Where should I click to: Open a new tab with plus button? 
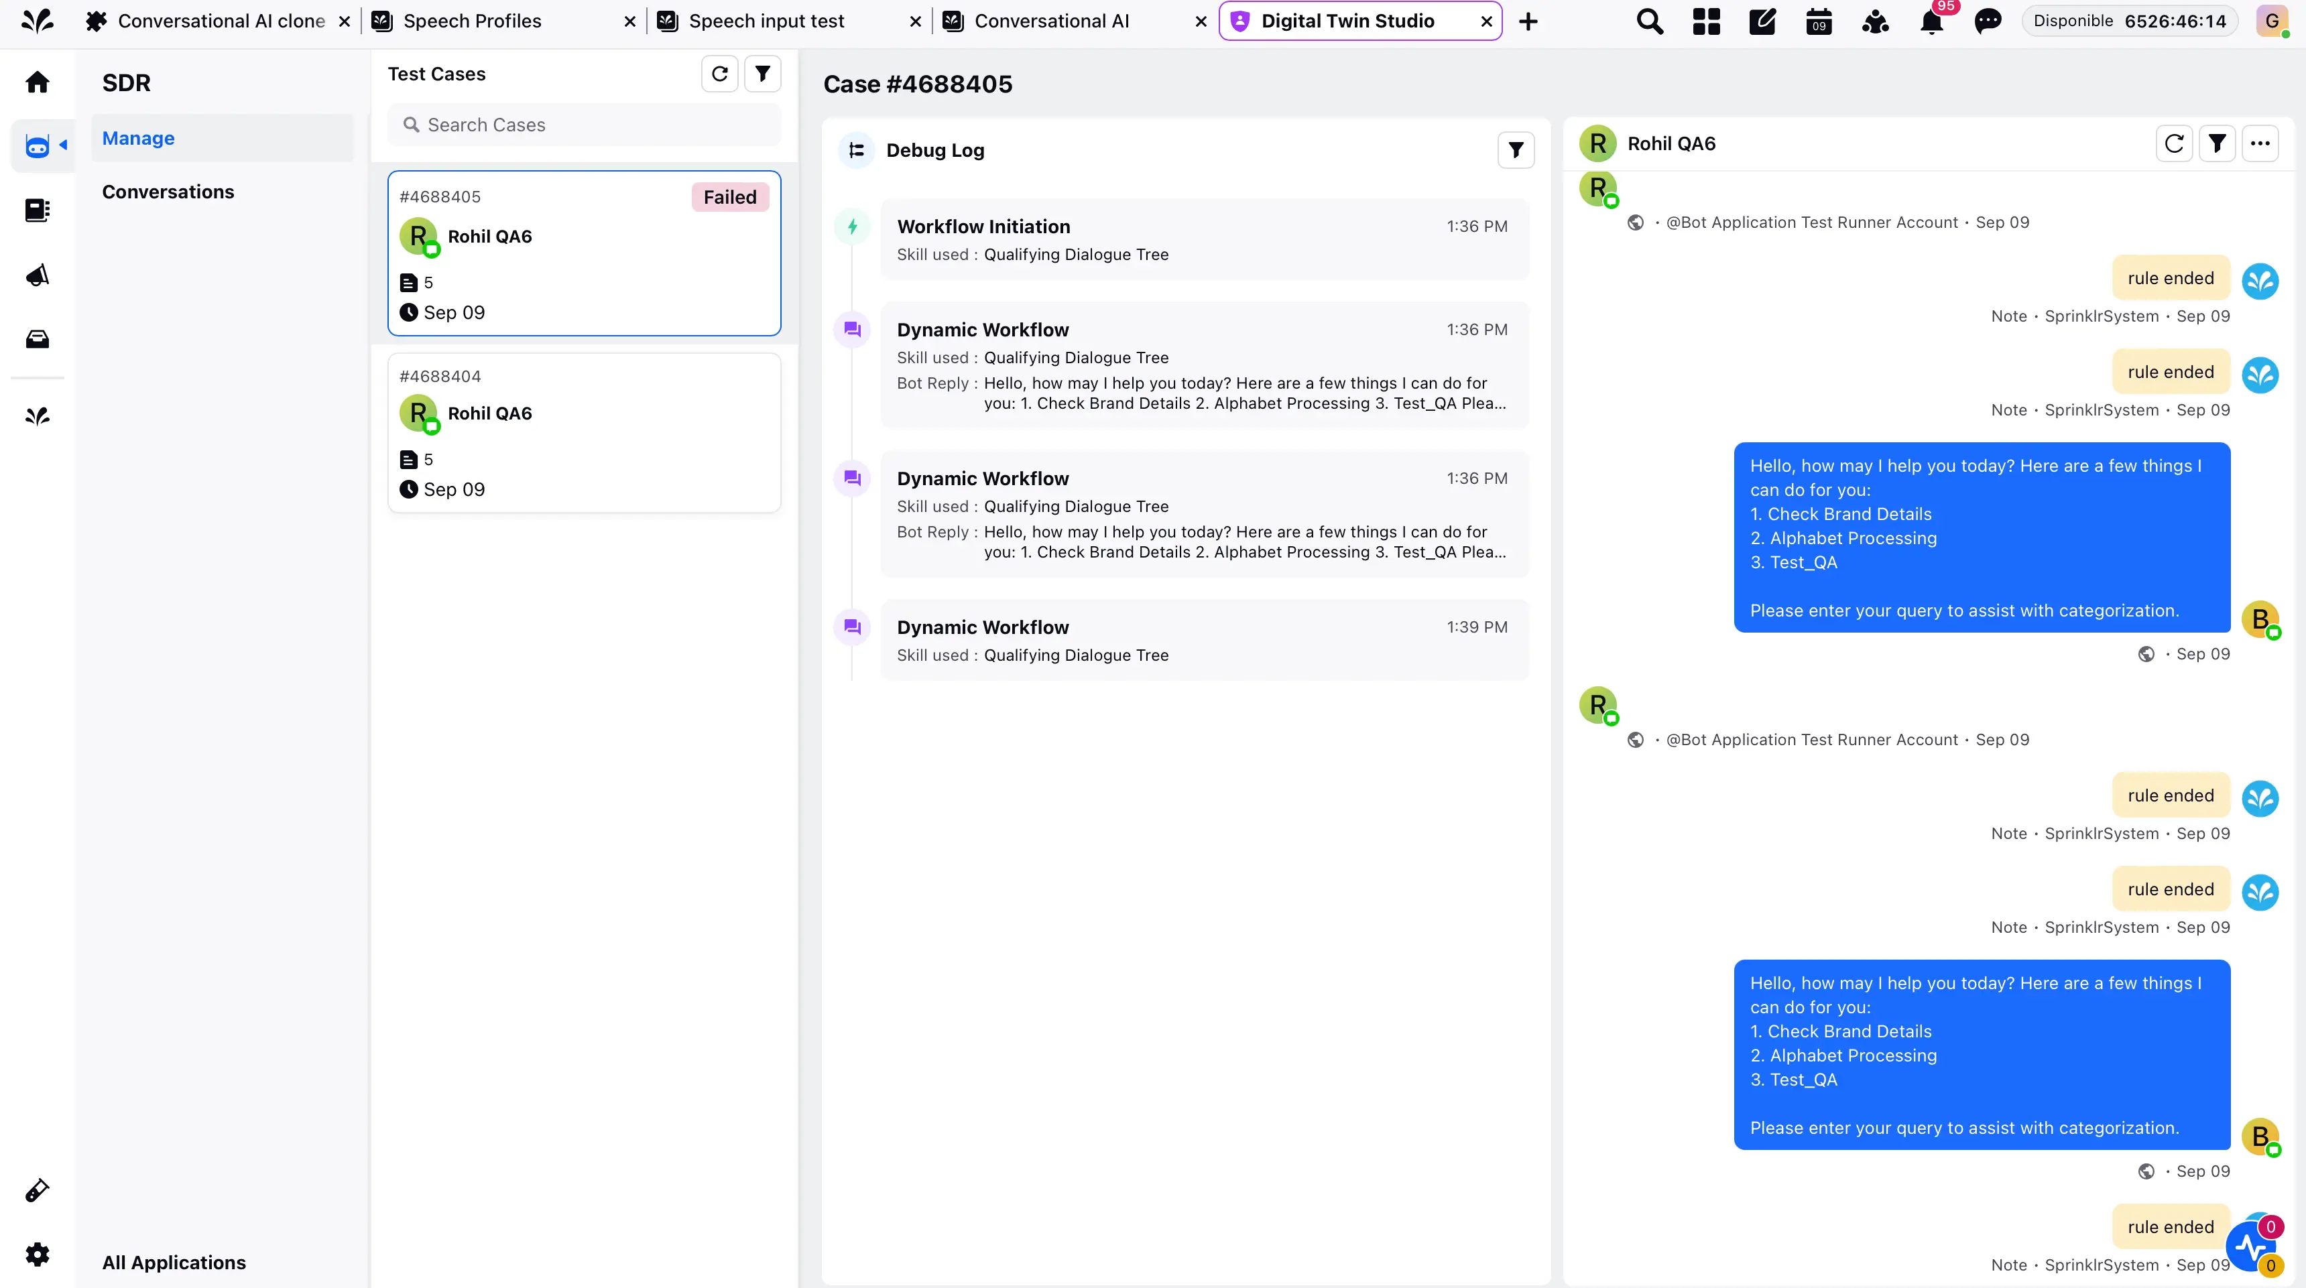[x=1528, y=21]
